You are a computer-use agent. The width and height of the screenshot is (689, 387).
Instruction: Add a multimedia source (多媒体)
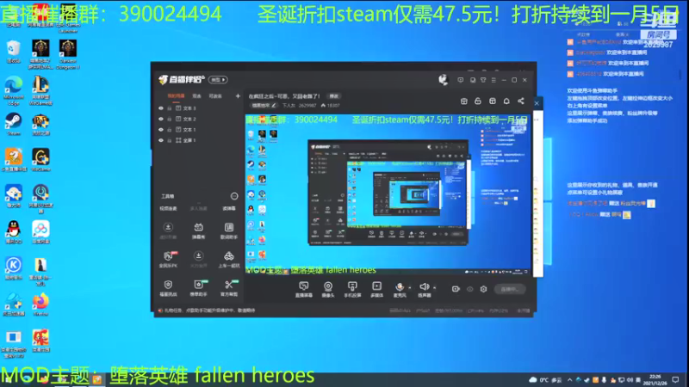pyautogui.click(x=376, y=290)
